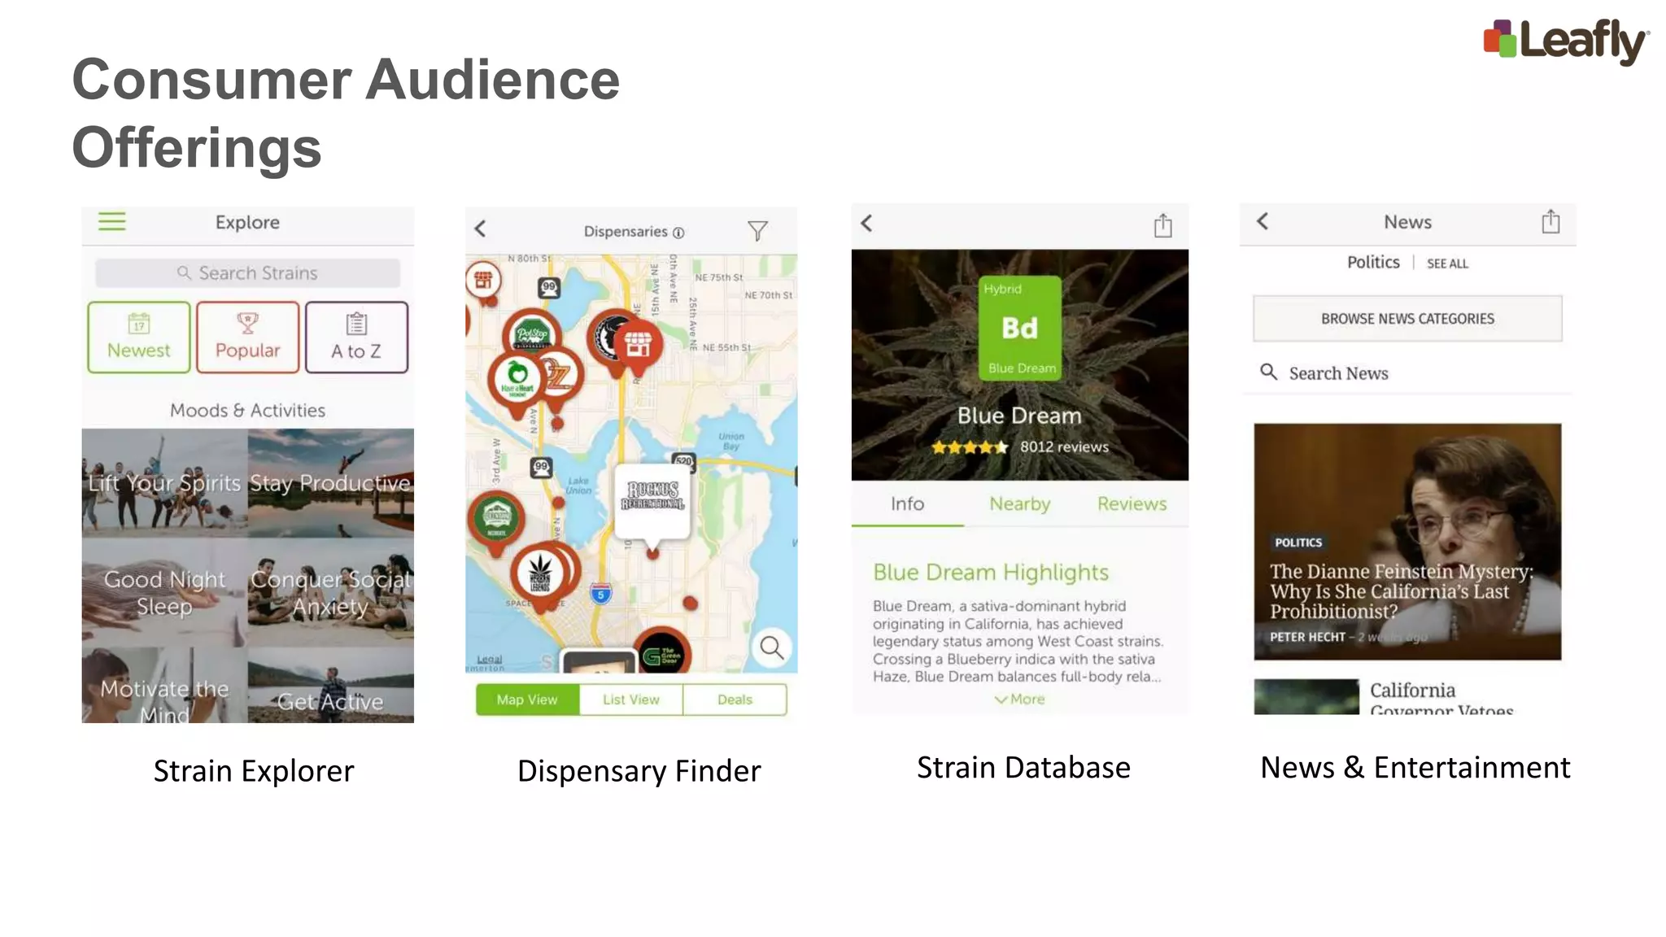This screenshot has height=937, width=1666.
Task: Switch to the Nearby tab
Action: (1020, 504)
